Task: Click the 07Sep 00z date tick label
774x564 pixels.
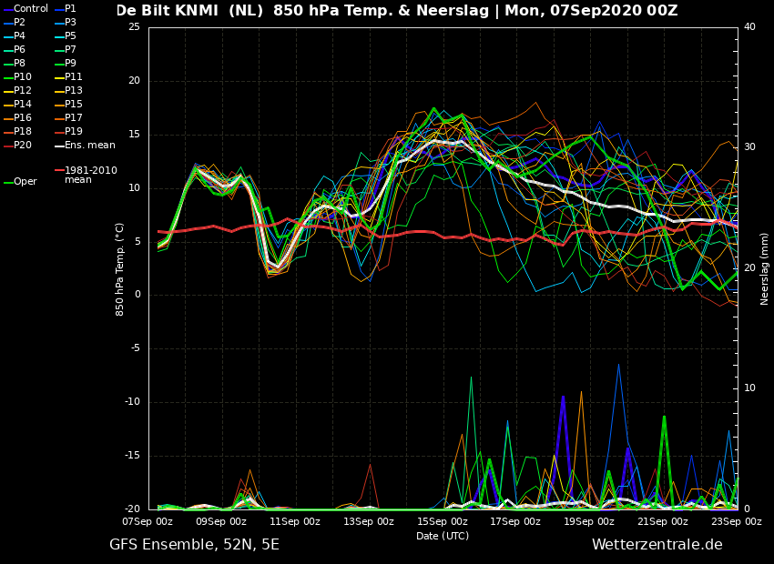Action: coord(148,521)
